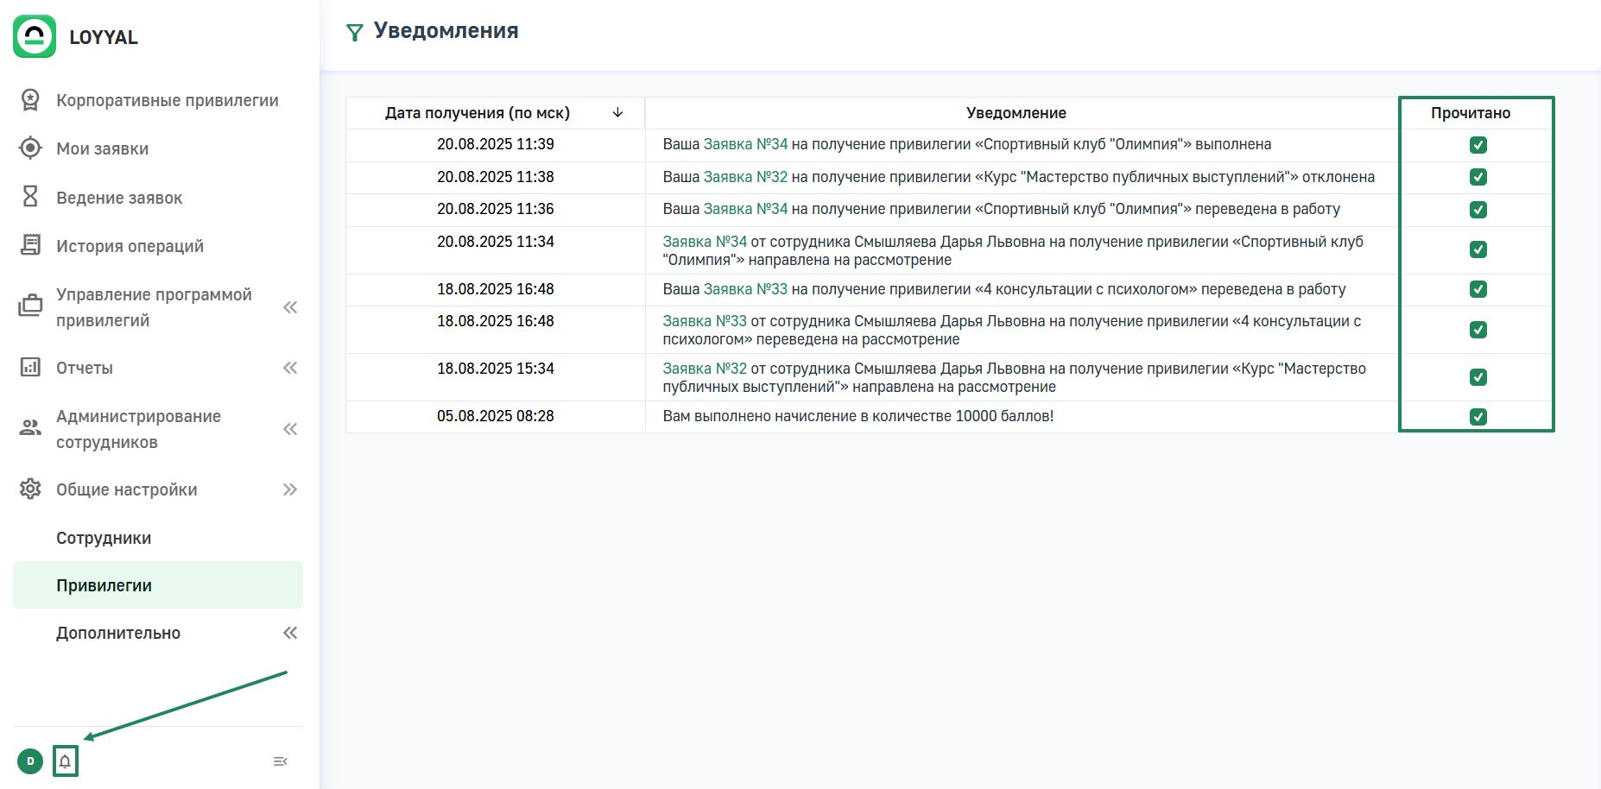Expand the Дополнительно section chevron

click(290, 633)
